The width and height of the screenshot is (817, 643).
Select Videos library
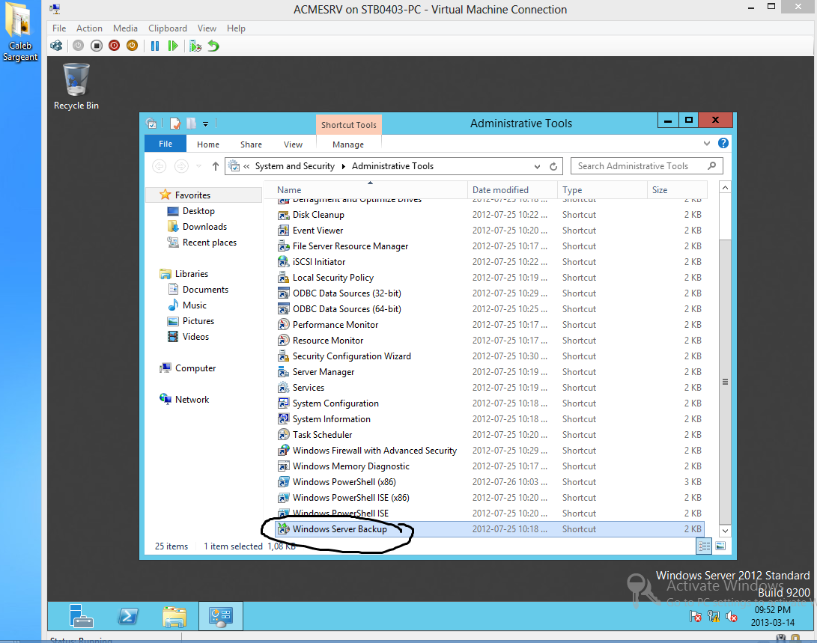(195, 336)
